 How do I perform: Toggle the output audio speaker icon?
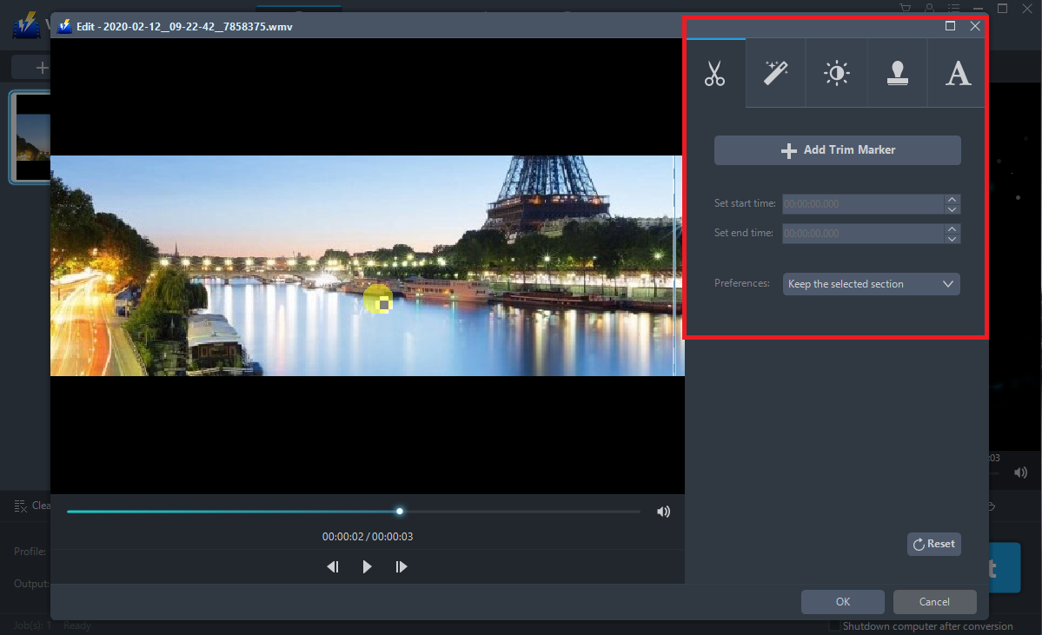(1020, 472)
